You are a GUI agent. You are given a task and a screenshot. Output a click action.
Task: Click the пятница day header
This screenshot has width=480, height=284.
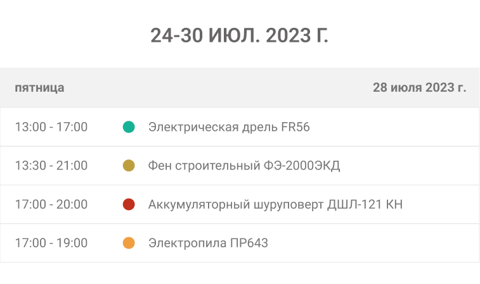pos(39,87)
